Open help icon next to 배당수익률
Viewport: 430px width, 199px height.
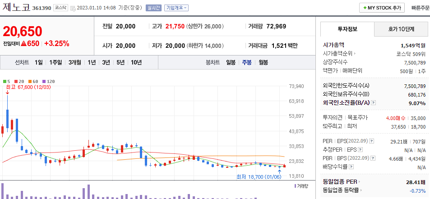[x=351, y=167]
